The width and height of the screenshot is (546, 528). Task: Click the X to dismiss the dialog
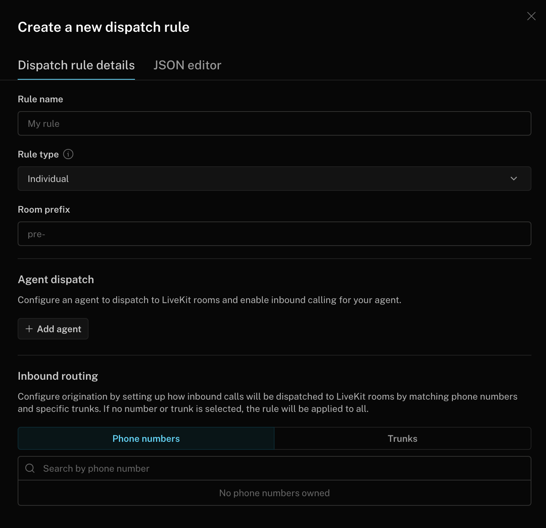[531, 16]
